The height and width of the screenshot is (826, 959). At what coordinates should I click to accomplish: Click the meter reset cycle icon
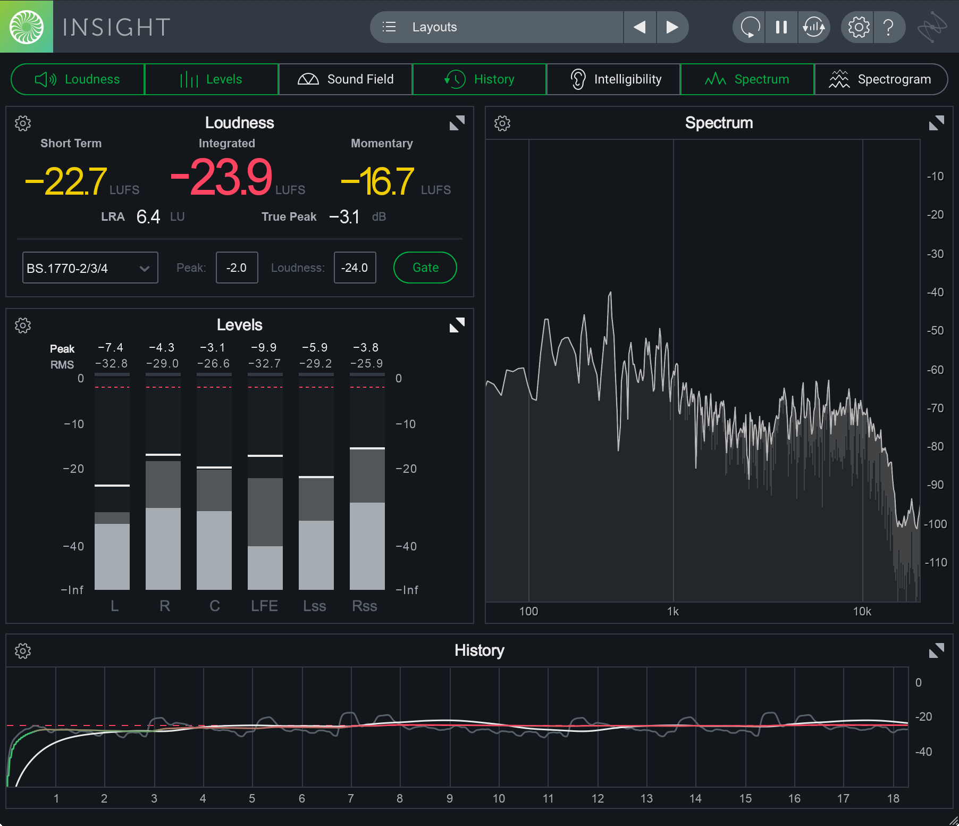(x=814, y=27)
